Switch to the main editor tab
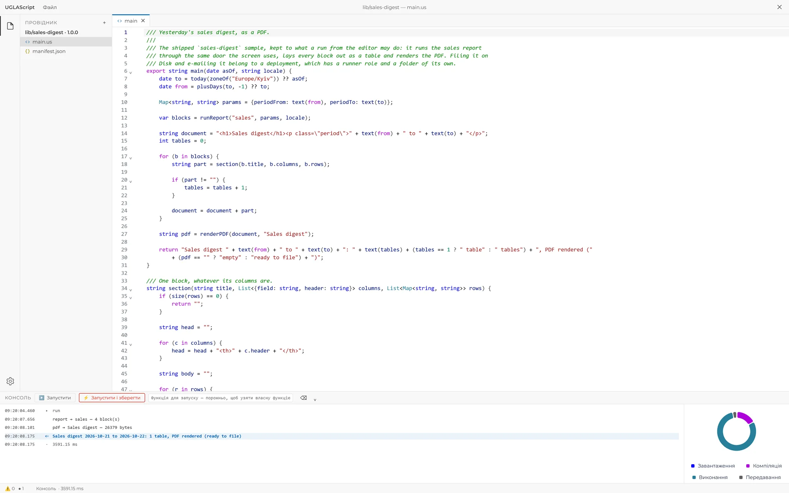789x493 pixels. 131,21
